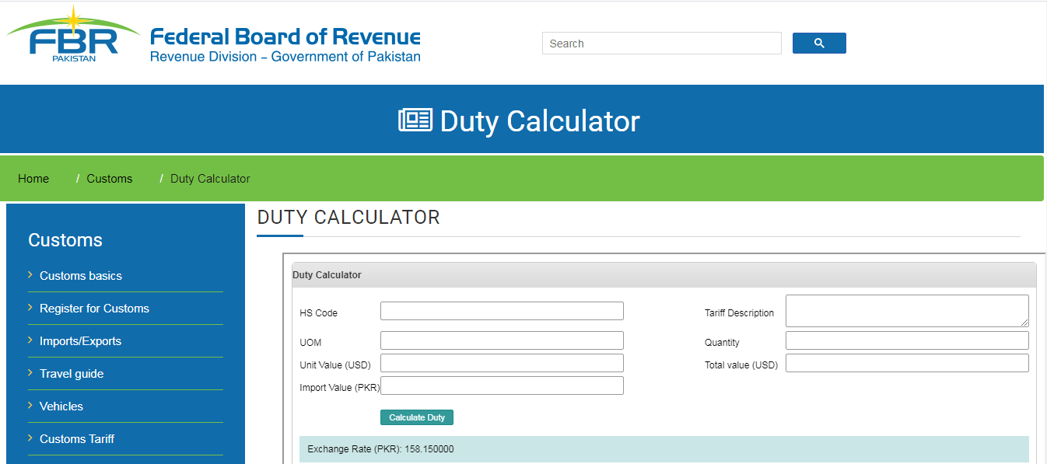The width and height of the screenshot is (1047, 464).
Task: Open the Imports/Exports sidebar item
Action: pyautogui.click(x=80, y=341)
